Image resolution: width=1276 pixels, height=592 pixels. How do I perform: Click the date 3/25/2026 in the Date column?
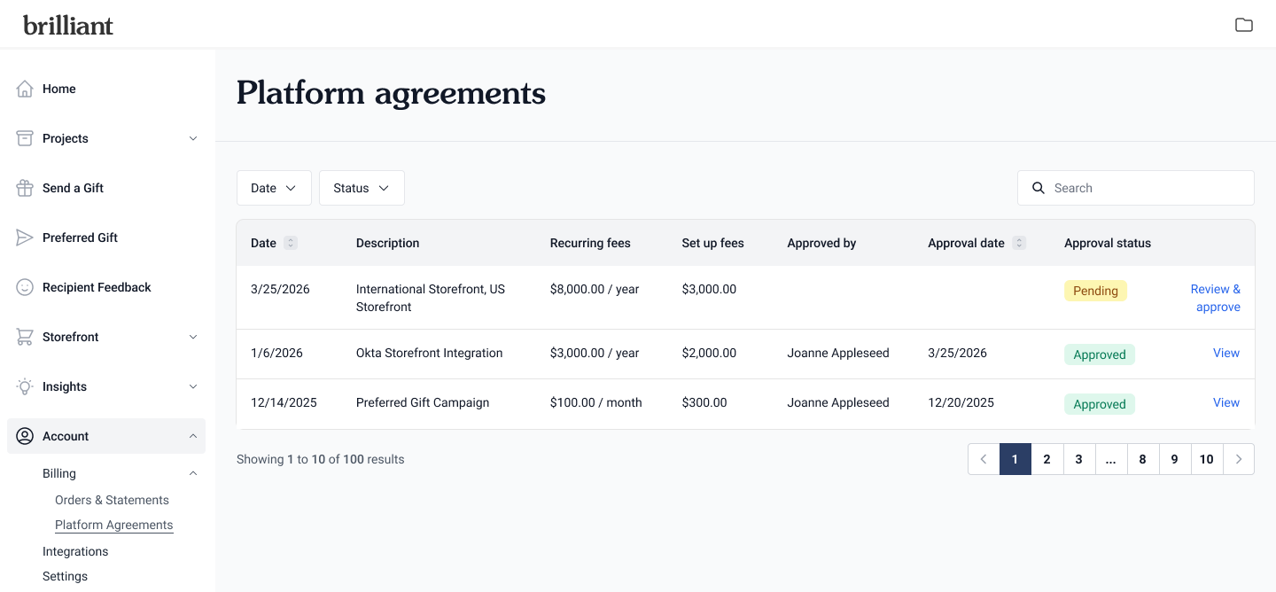280,289
